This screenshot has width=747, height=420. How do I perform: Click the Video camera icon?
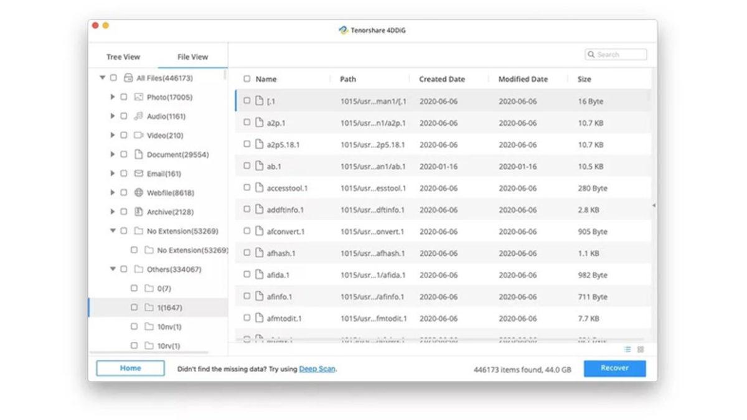pyautogui.click(x=138, y=136)
